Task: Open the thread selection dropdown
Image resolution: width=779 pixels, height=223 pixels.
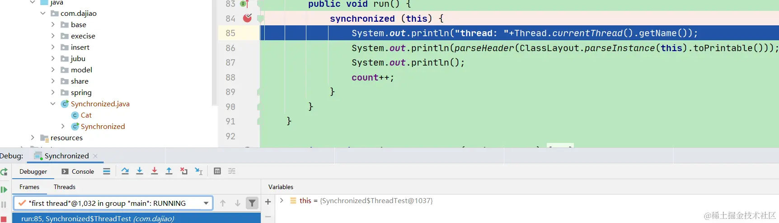Action: click(x=206, y=203)
